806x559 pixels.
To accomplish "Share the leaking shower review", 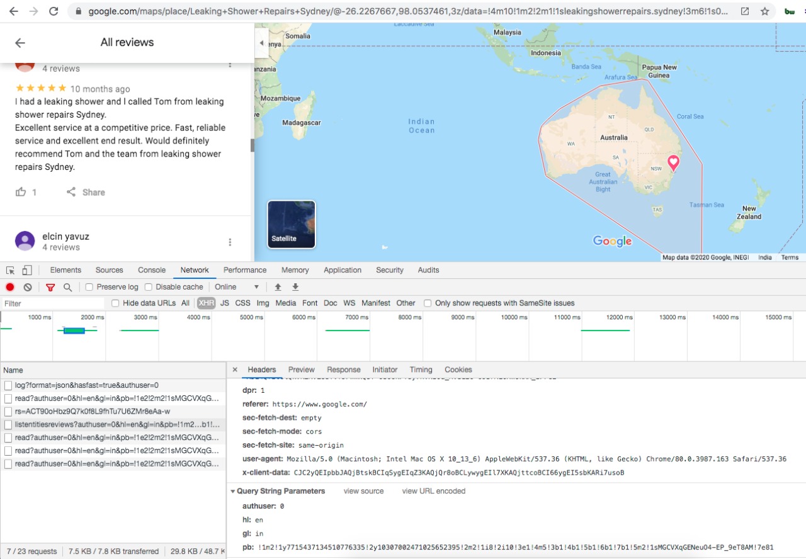I will pyautogui.click(x=86, y=192).
